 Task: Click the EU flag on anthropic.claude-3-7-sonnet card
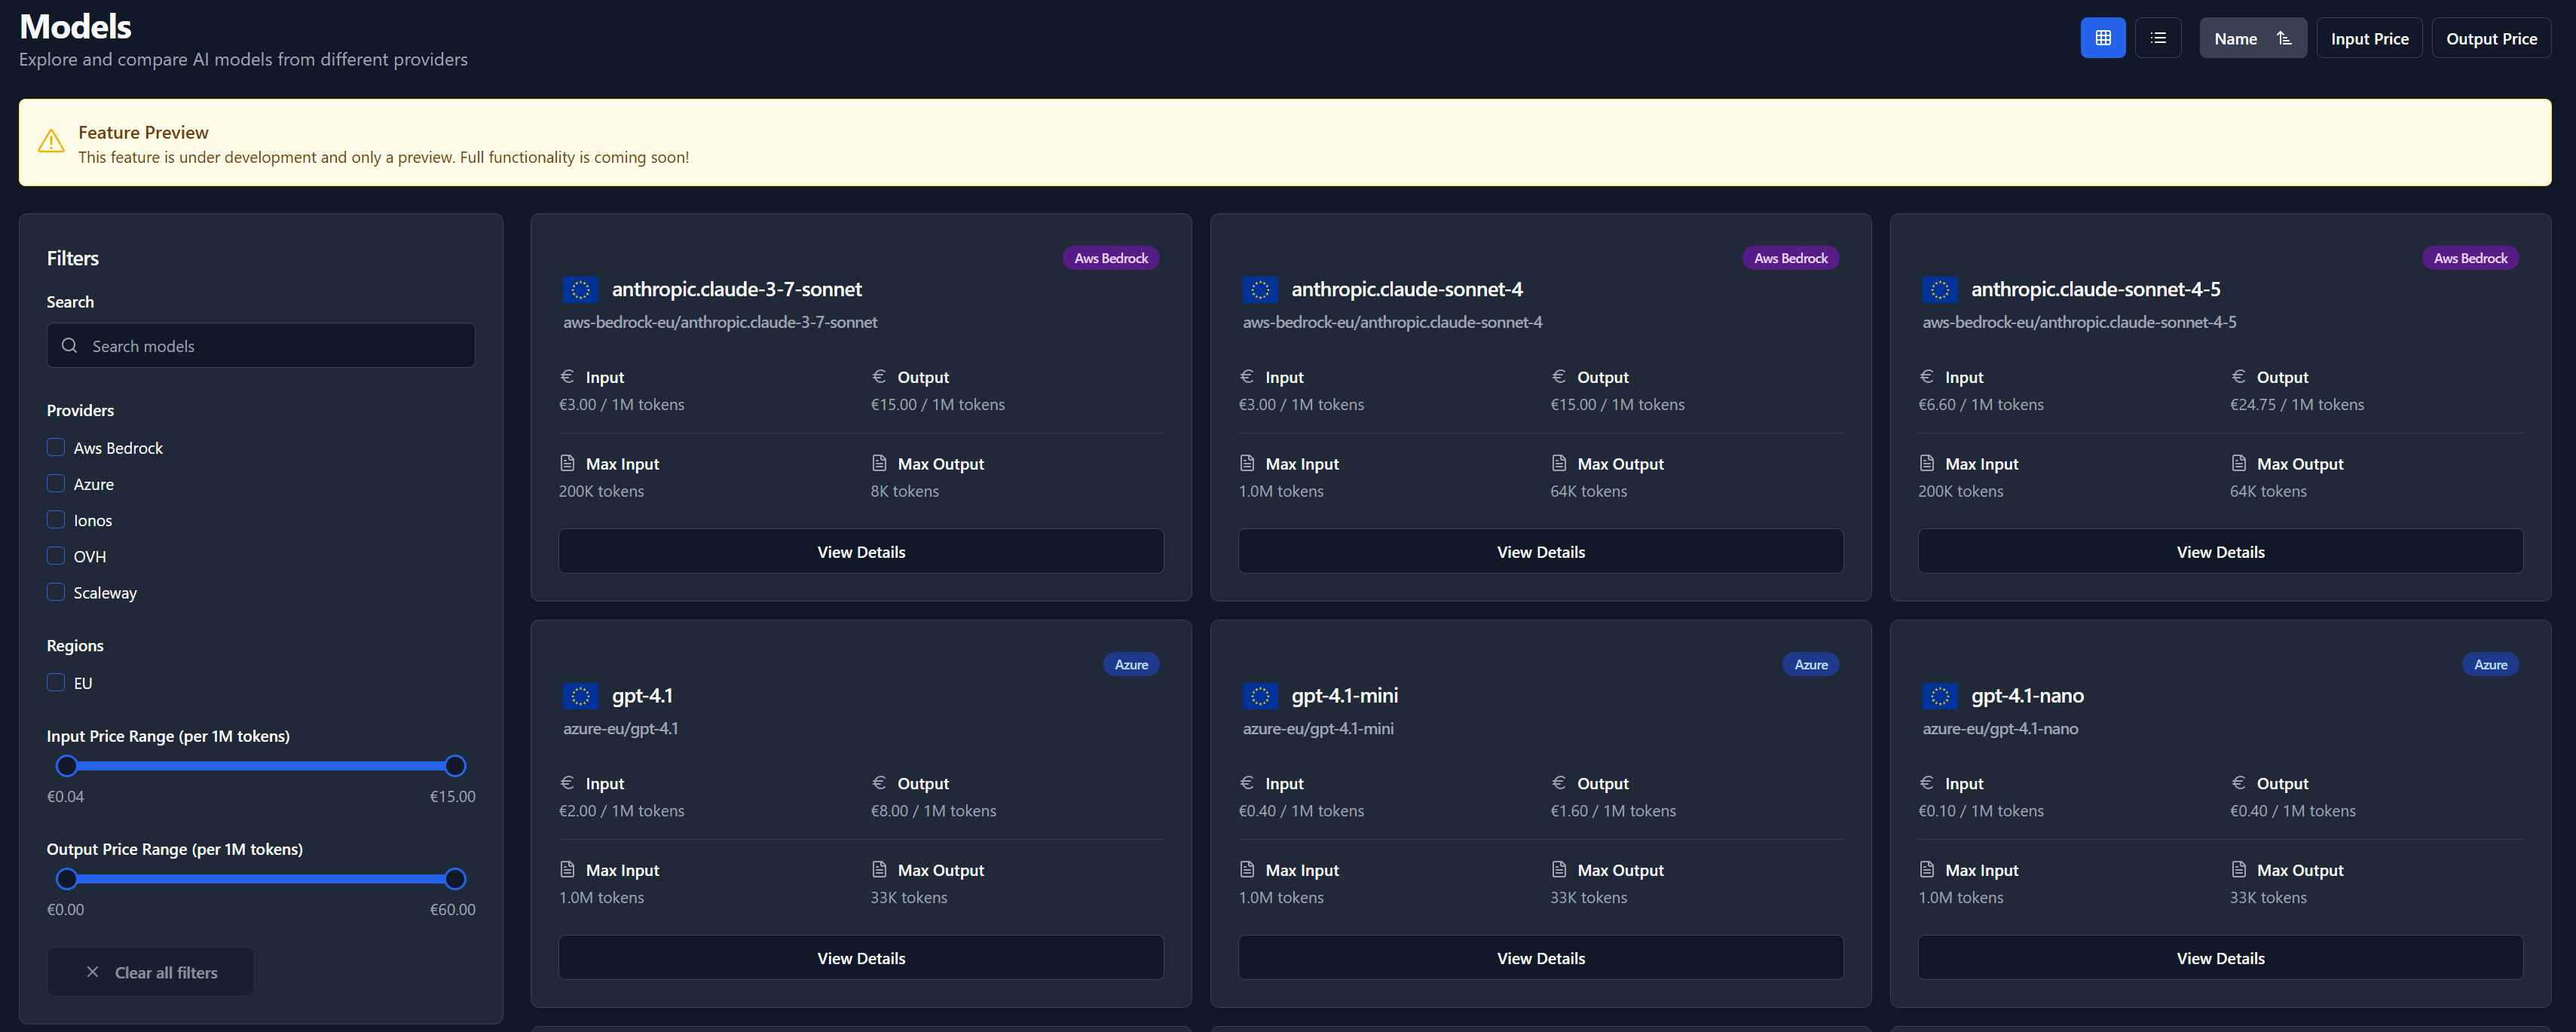point(580,290)
